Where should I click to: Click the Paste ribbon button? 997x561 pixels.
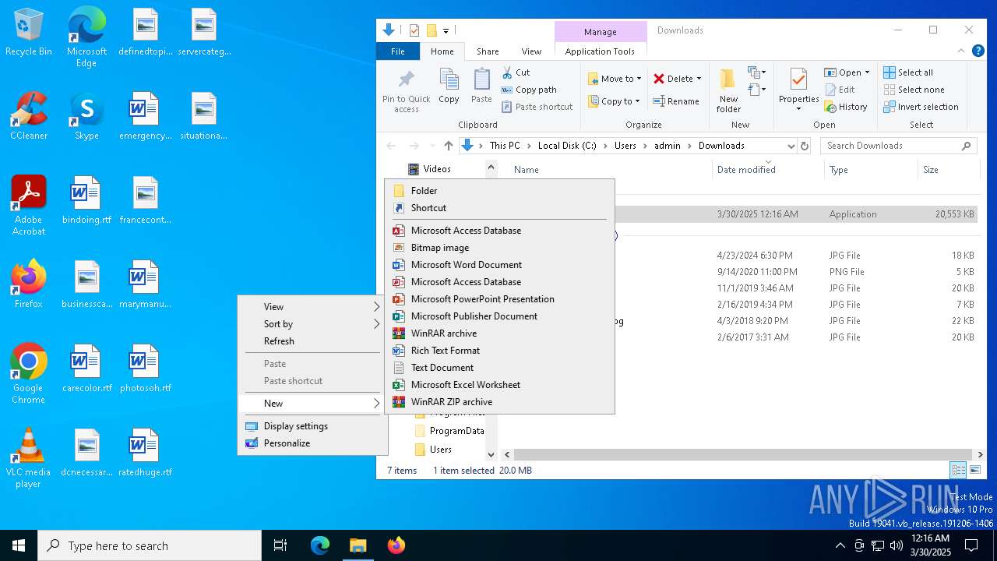[481, 86]
